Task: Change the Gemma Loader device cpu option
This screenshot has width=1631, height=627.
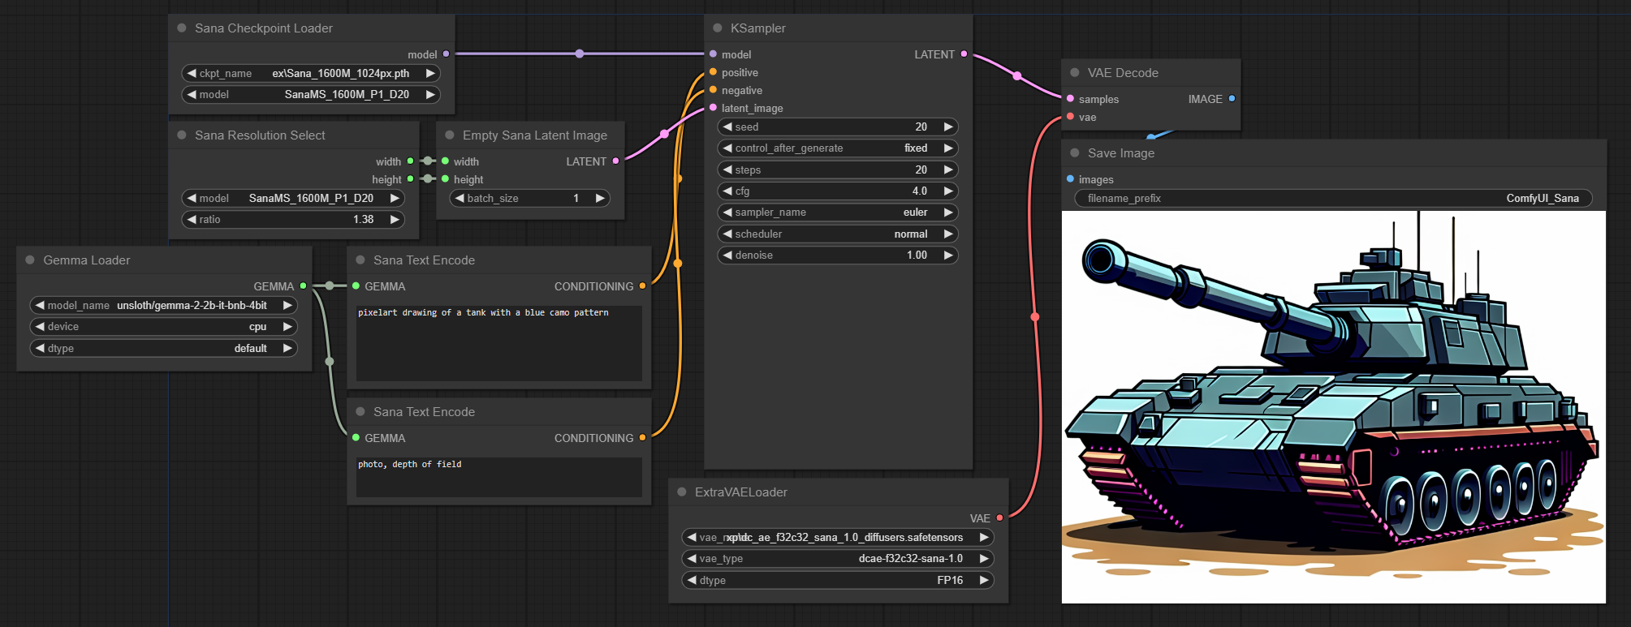Action: click(x=164, y=327)
